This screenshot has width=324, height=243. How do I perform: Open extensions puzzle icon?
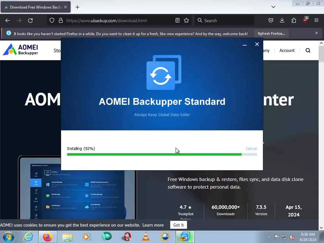(x=294, y=20)
